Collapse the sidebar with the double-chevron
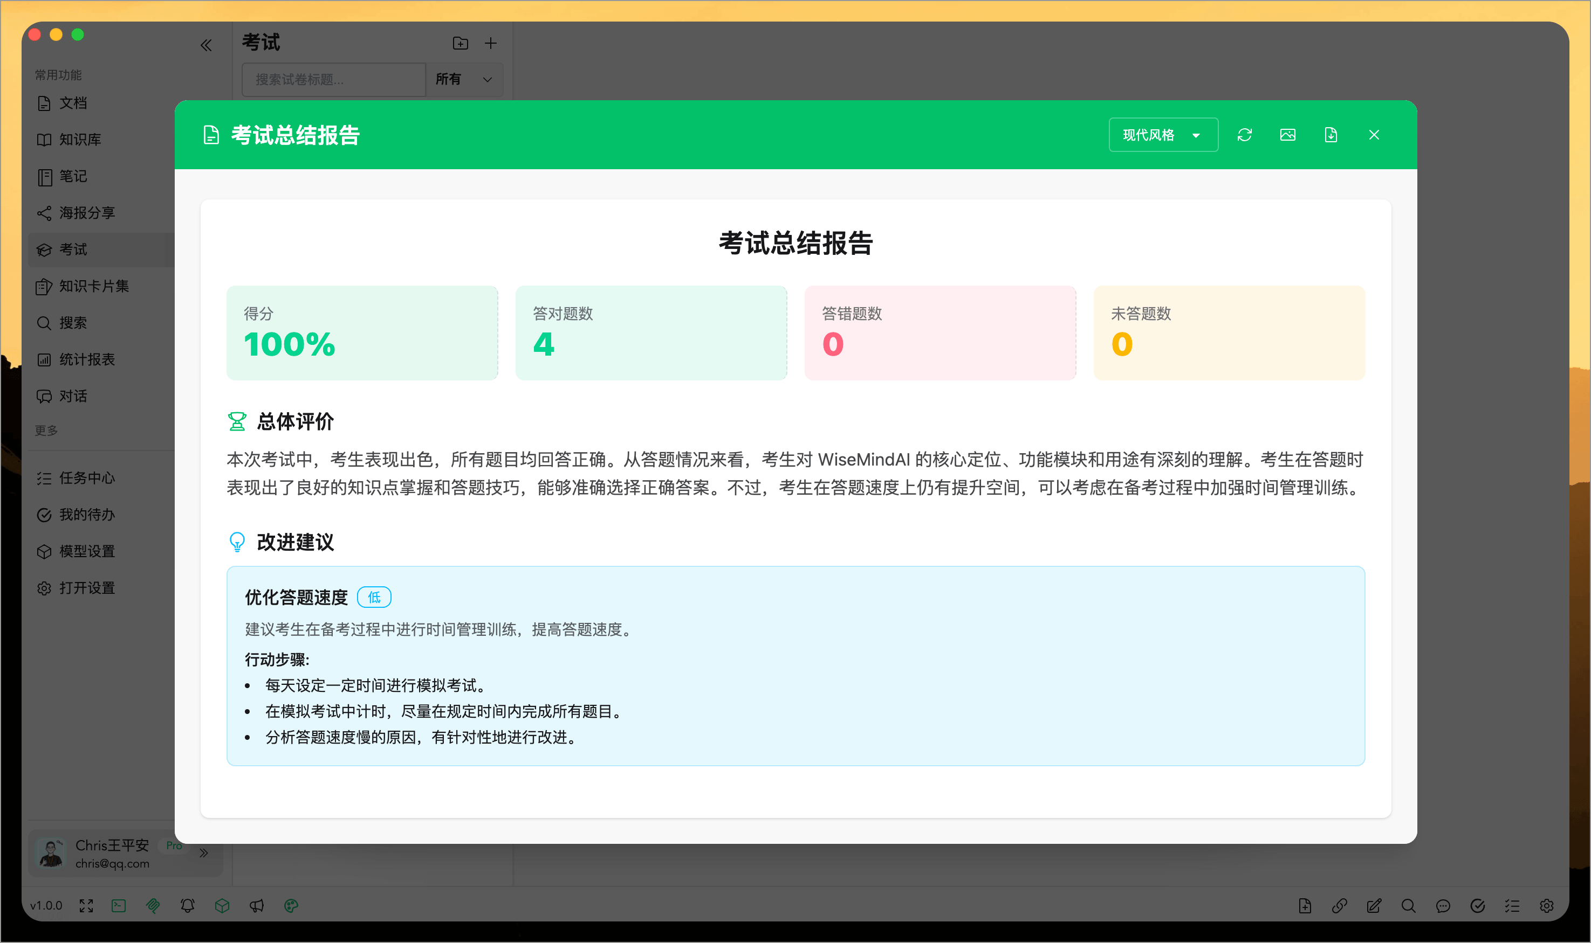 (206, 45)
